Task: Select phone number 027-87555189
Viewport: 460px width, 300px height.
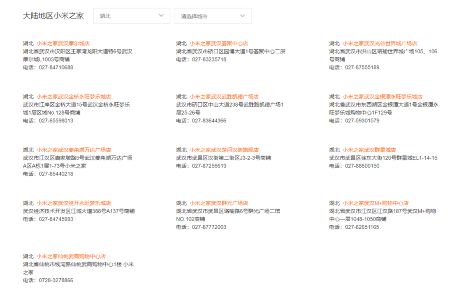Action: point(362,68)
